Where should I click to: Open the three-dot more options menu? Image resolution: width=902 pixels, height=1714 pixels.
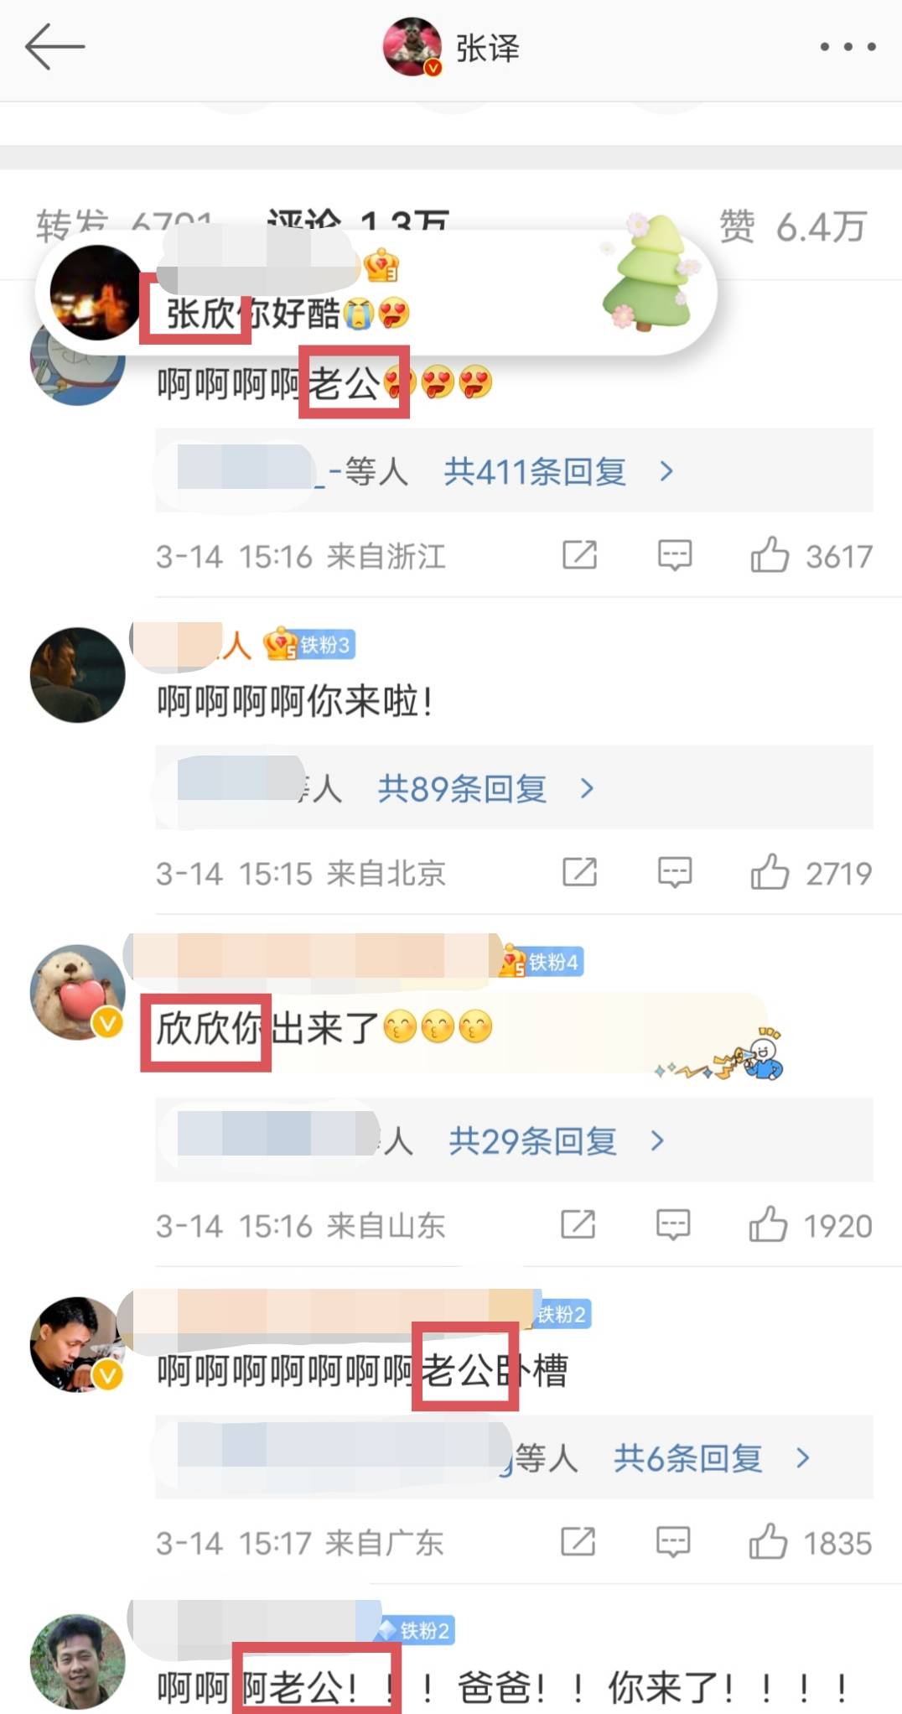(848, 47)
